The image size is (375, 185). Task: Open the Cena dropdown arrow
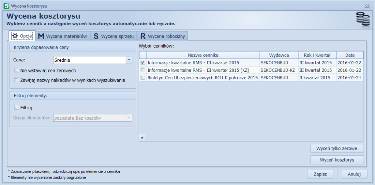[129, 60]
